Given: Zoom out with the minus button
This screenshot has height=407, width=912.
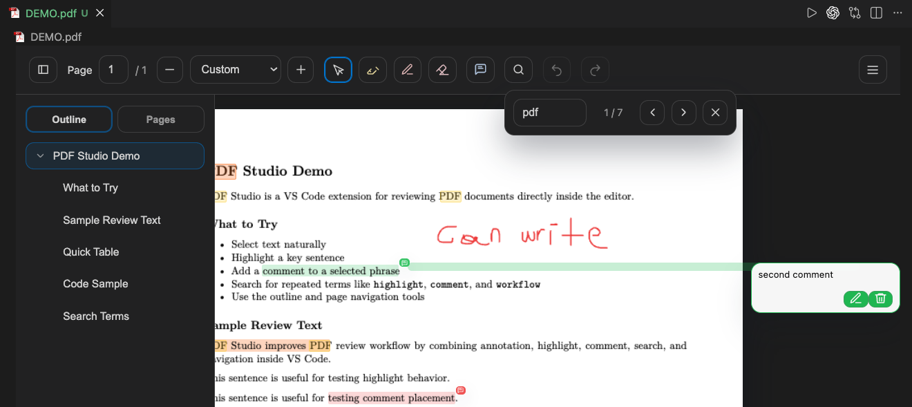Looking at the screenshot, I should point(170,70).
